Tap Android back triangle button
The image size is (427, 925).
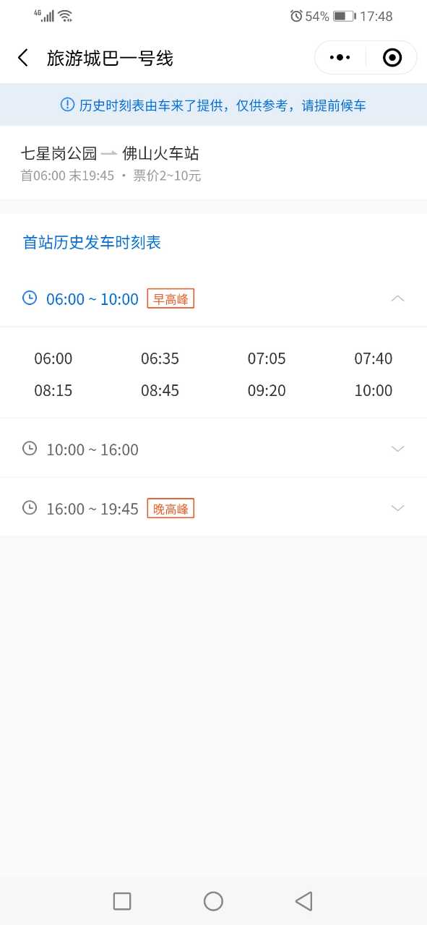click(x=304, y=901)
